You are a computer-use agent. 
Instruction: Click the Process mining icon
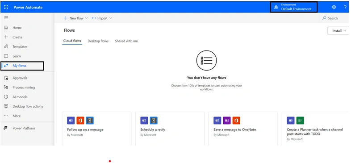(6, 88)
